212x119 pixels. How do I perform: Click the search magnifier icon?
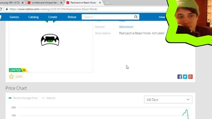tap(136, 17)
